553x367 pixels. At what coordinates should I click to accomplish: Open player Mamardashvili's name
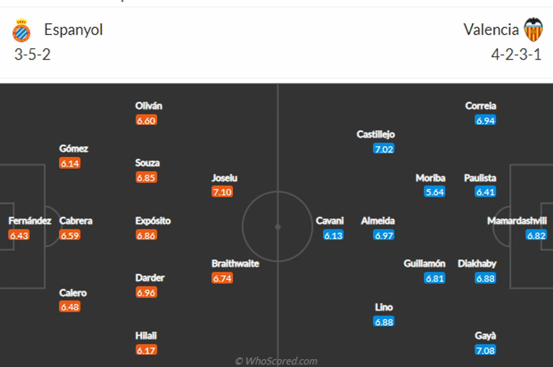tap(517, 221)
